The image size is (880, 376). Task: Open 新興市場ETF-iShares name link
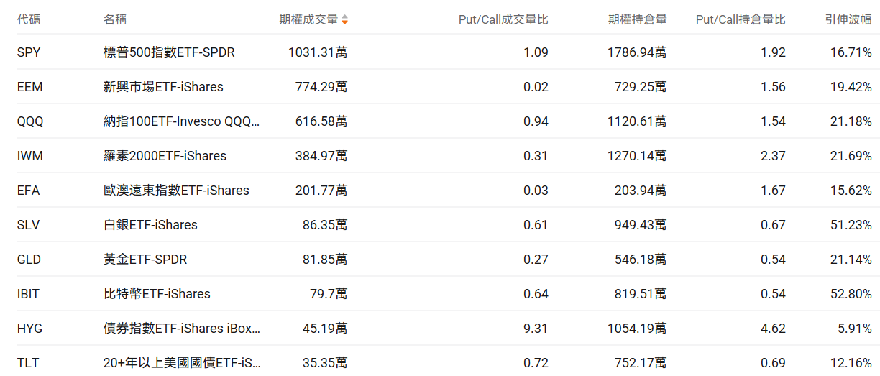163,87
